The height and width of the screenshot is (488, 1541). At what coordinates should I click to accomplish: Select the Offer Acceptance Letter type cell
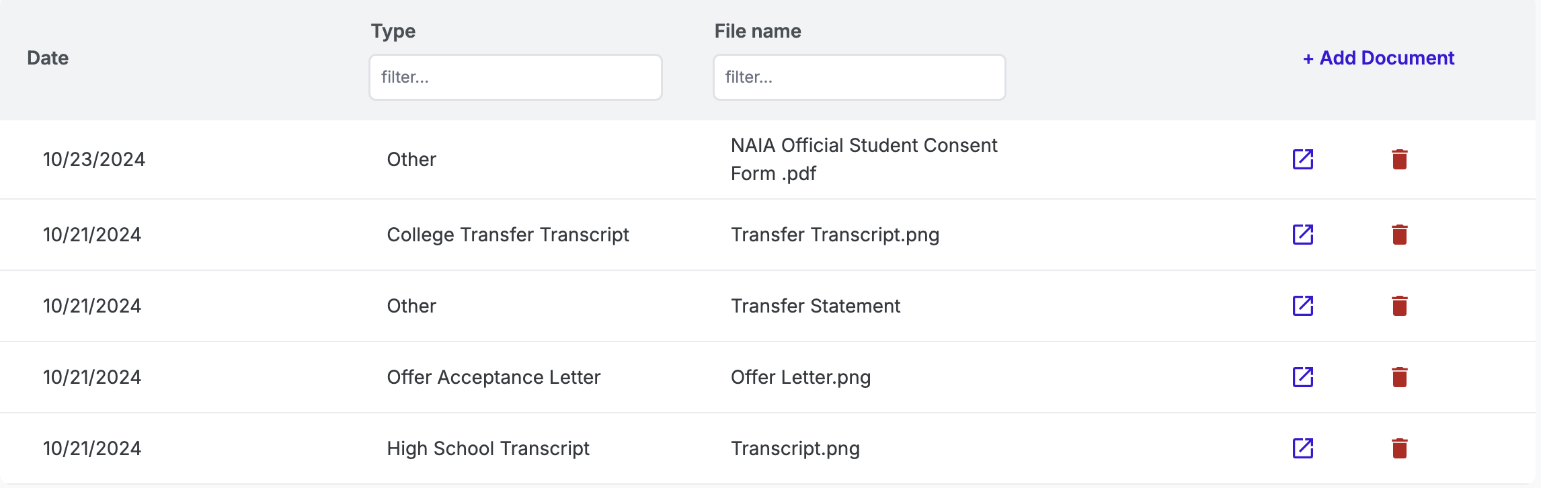493,377
